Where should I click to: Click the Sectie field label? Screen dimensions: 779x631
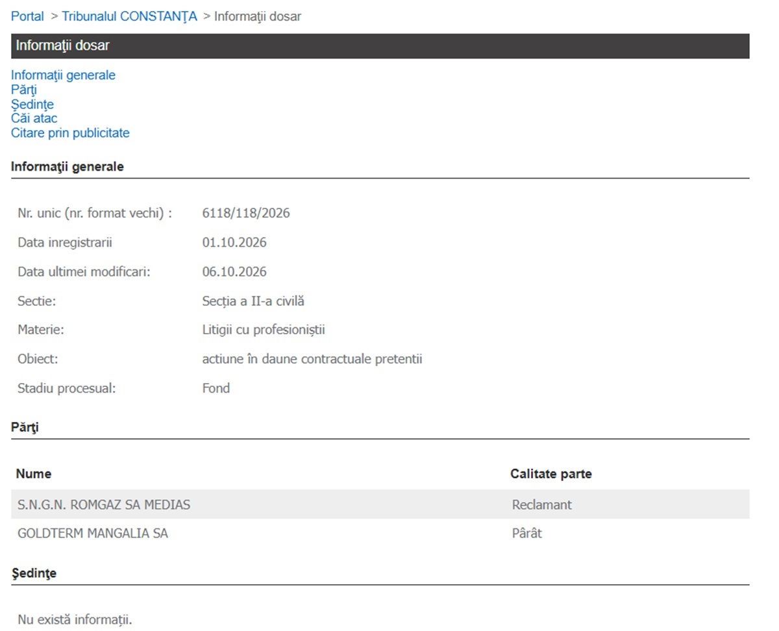click(x=37, y=301)
